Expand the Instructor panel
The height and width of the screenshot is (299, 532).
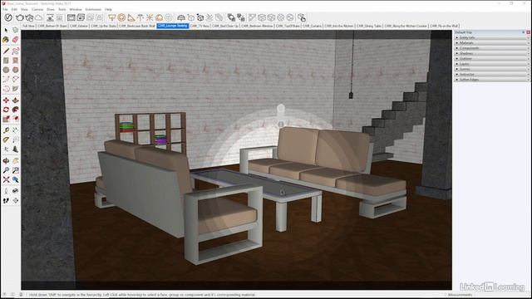(491, 74)
